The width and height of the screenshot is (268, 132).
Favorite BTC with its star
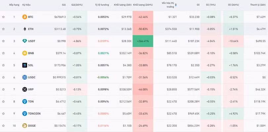click(3, 17)
